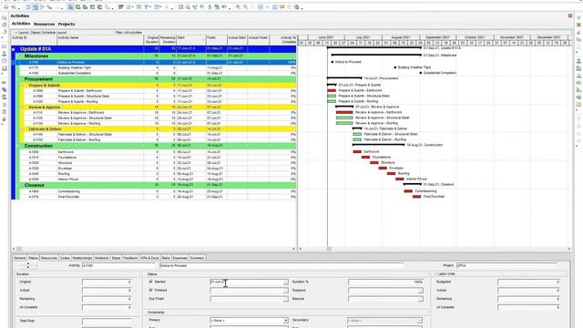This screenshot has width=583, height=328.
Task: Sort by the Activity Name column header
Action: coord(100,40)
